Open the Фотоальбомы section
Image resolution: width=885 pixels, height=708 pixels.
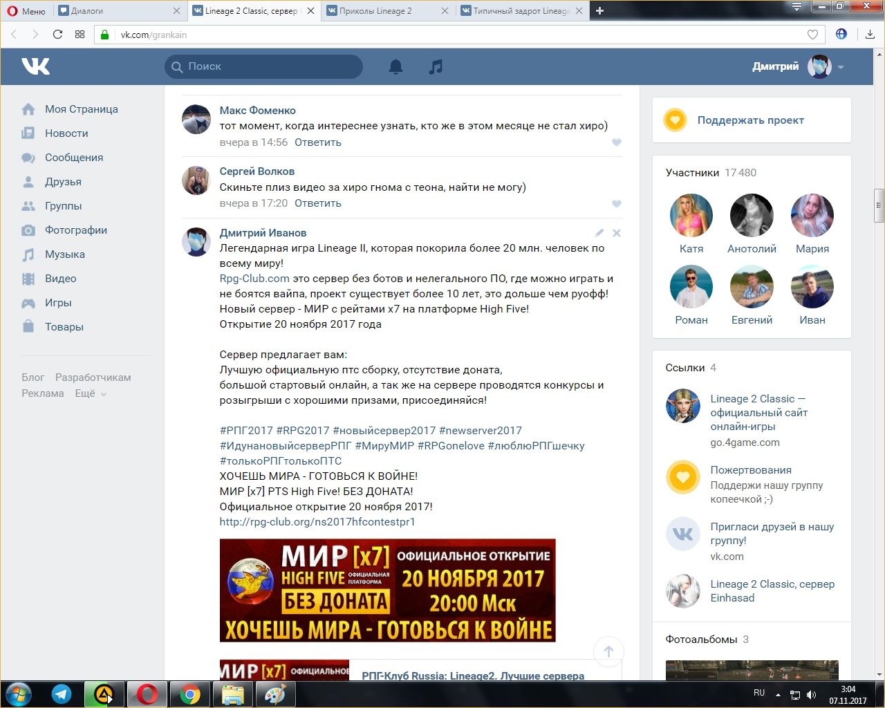click(707, 640)
